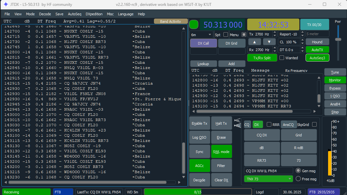Toggle the AutoTX button
Image resolution: width=347 pixels, height=195 pixels.
[317, 50]
